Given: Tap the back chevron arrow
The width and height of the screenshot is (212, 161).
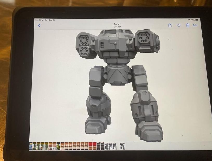Looking at the screenshot, I should (39, 25).
